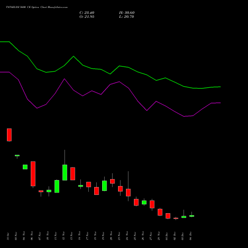Click the chart title text at top
Screen dimensions: 248x248
(37, 7)
